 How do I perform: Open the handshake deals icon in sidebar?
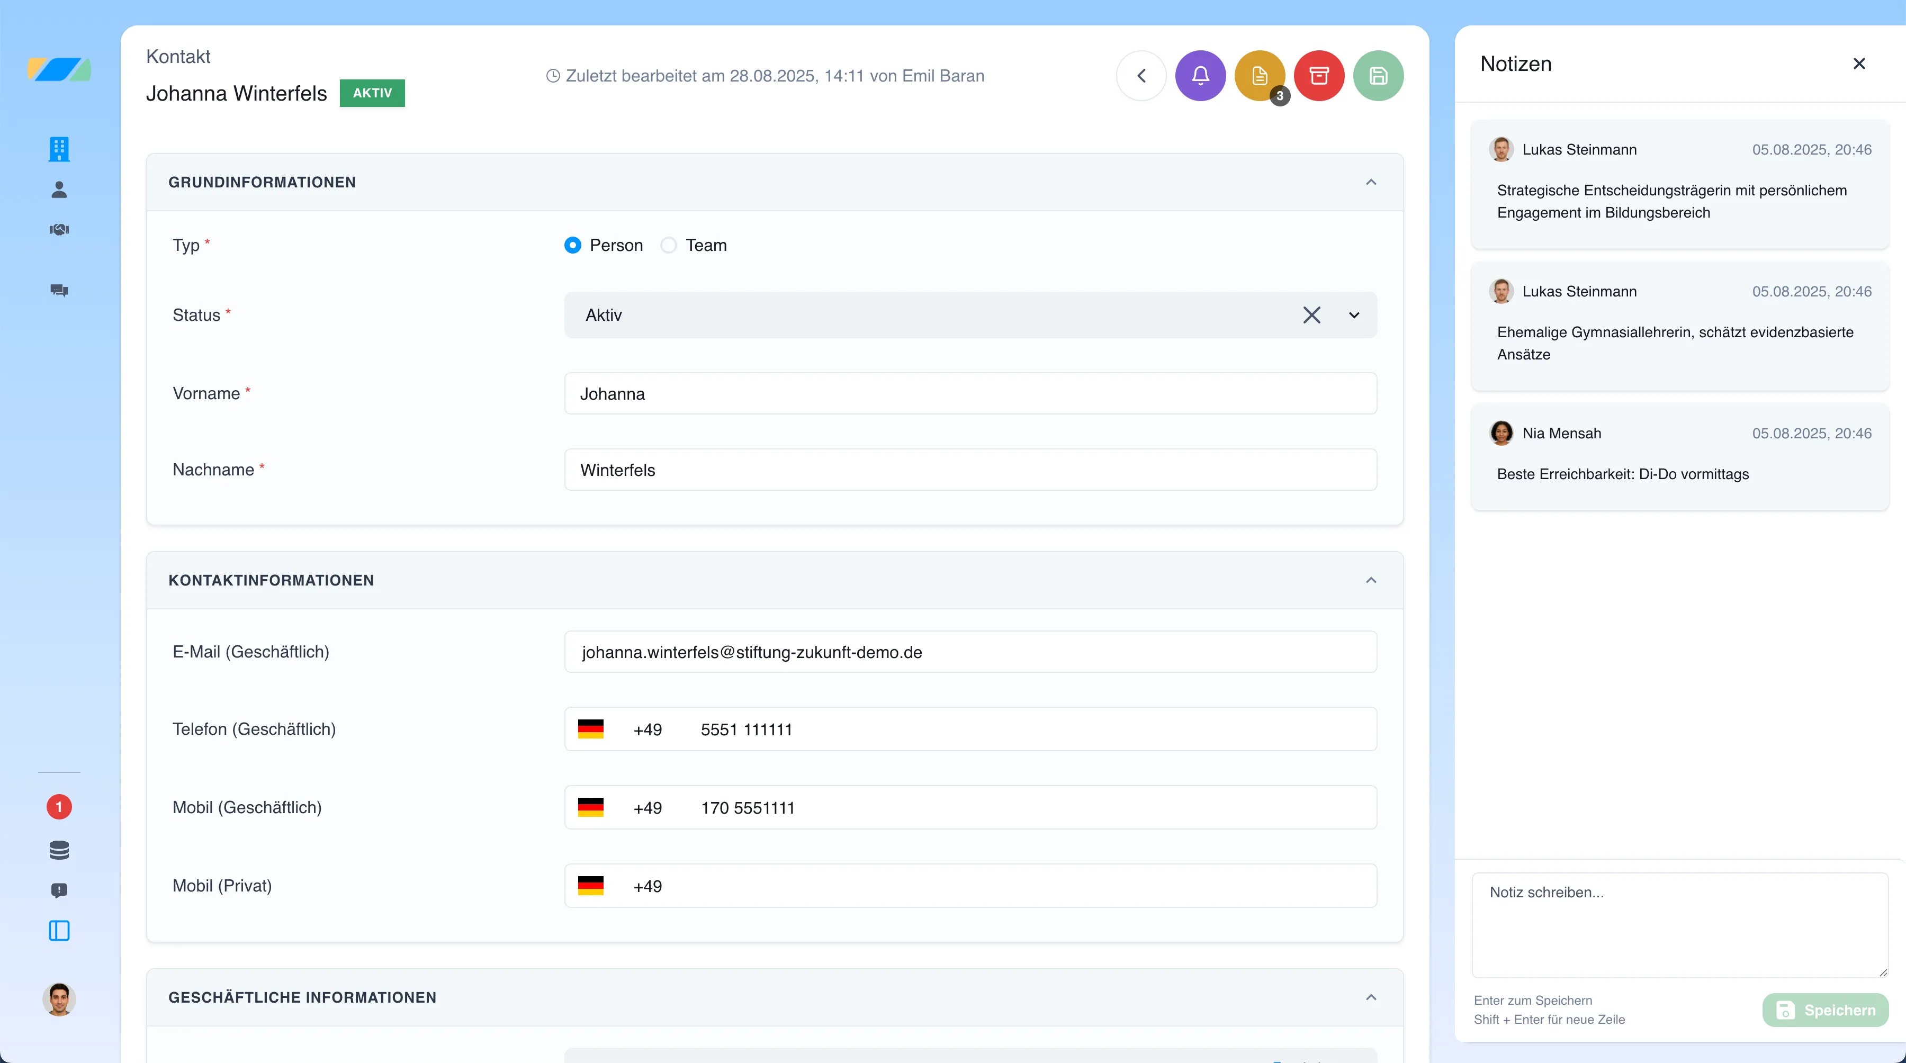click(59, 229)
